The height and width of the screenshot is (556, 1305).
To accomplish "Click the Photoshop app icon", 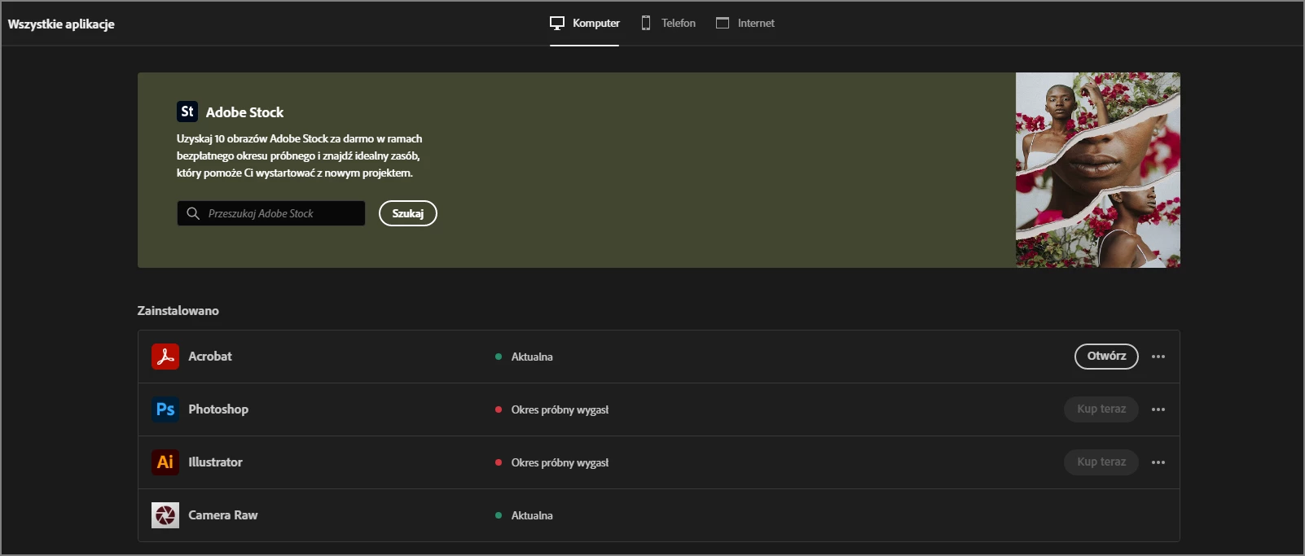I will click(x=165, y=409).
